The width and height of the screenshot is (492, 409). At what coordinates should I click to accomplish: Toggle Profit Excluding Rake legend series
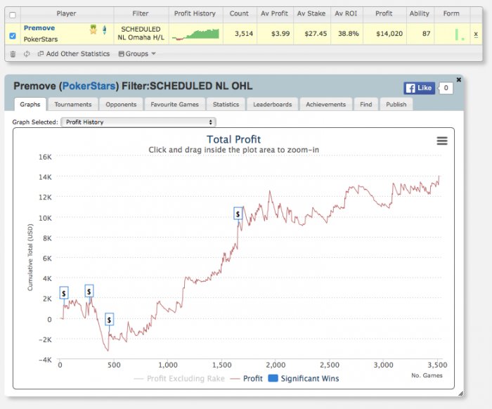[x=179, y=379]
